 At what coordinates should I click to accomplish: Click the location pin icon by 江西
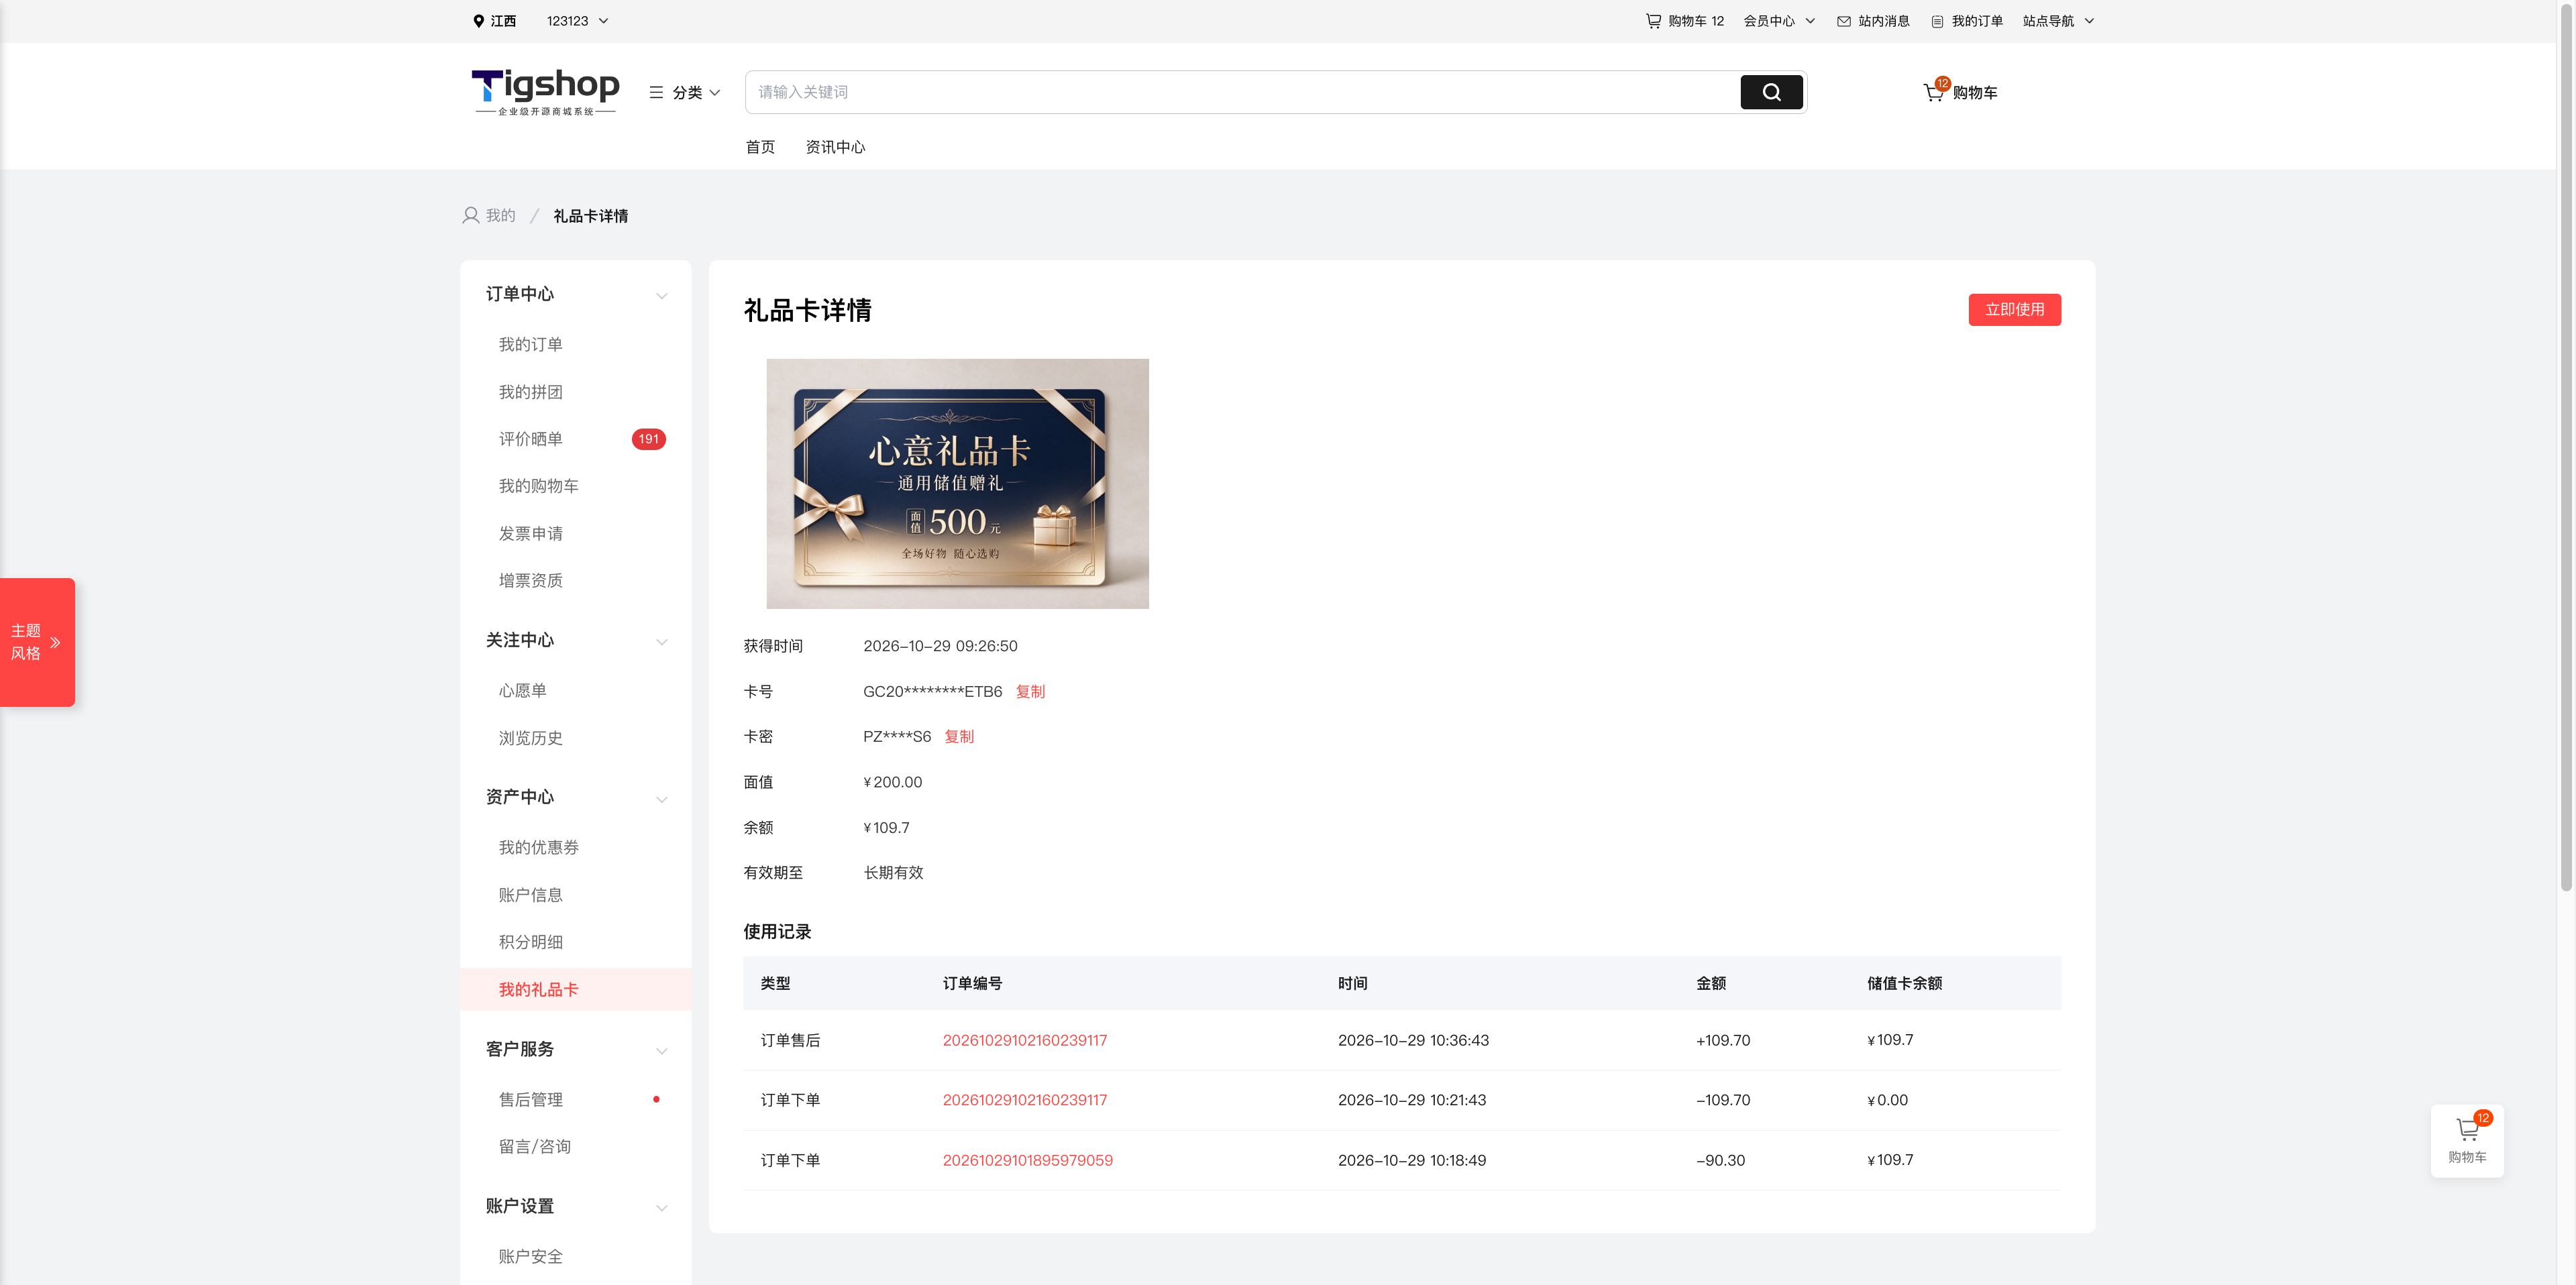pyautogui.click(x=478, y=21)
